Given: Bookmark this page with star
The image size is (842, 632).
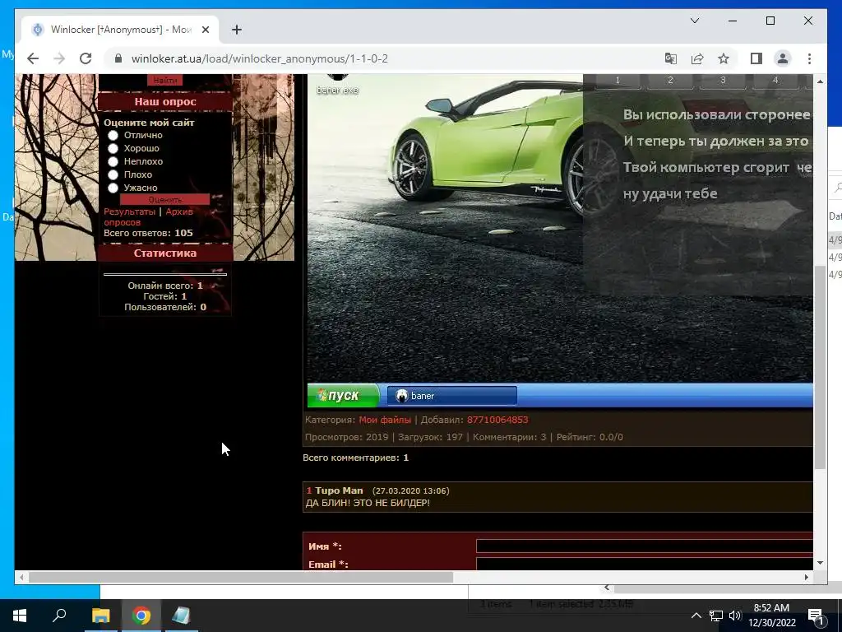Looking at the screenshot, I should tap(724, 58).
